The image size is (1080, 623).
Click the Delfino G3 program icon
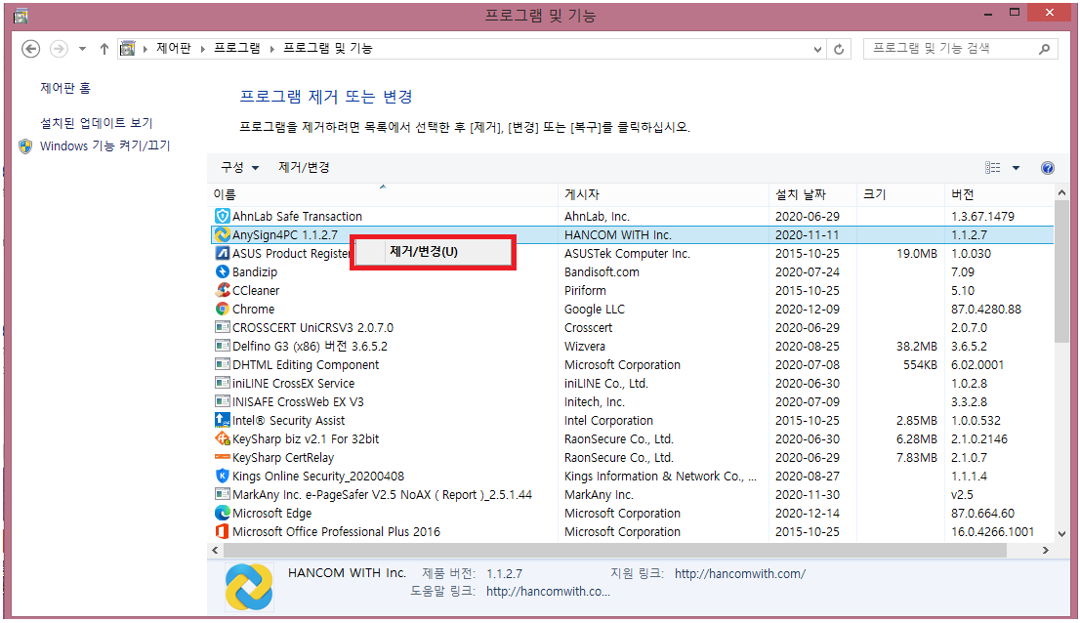[x=222, y=347]
